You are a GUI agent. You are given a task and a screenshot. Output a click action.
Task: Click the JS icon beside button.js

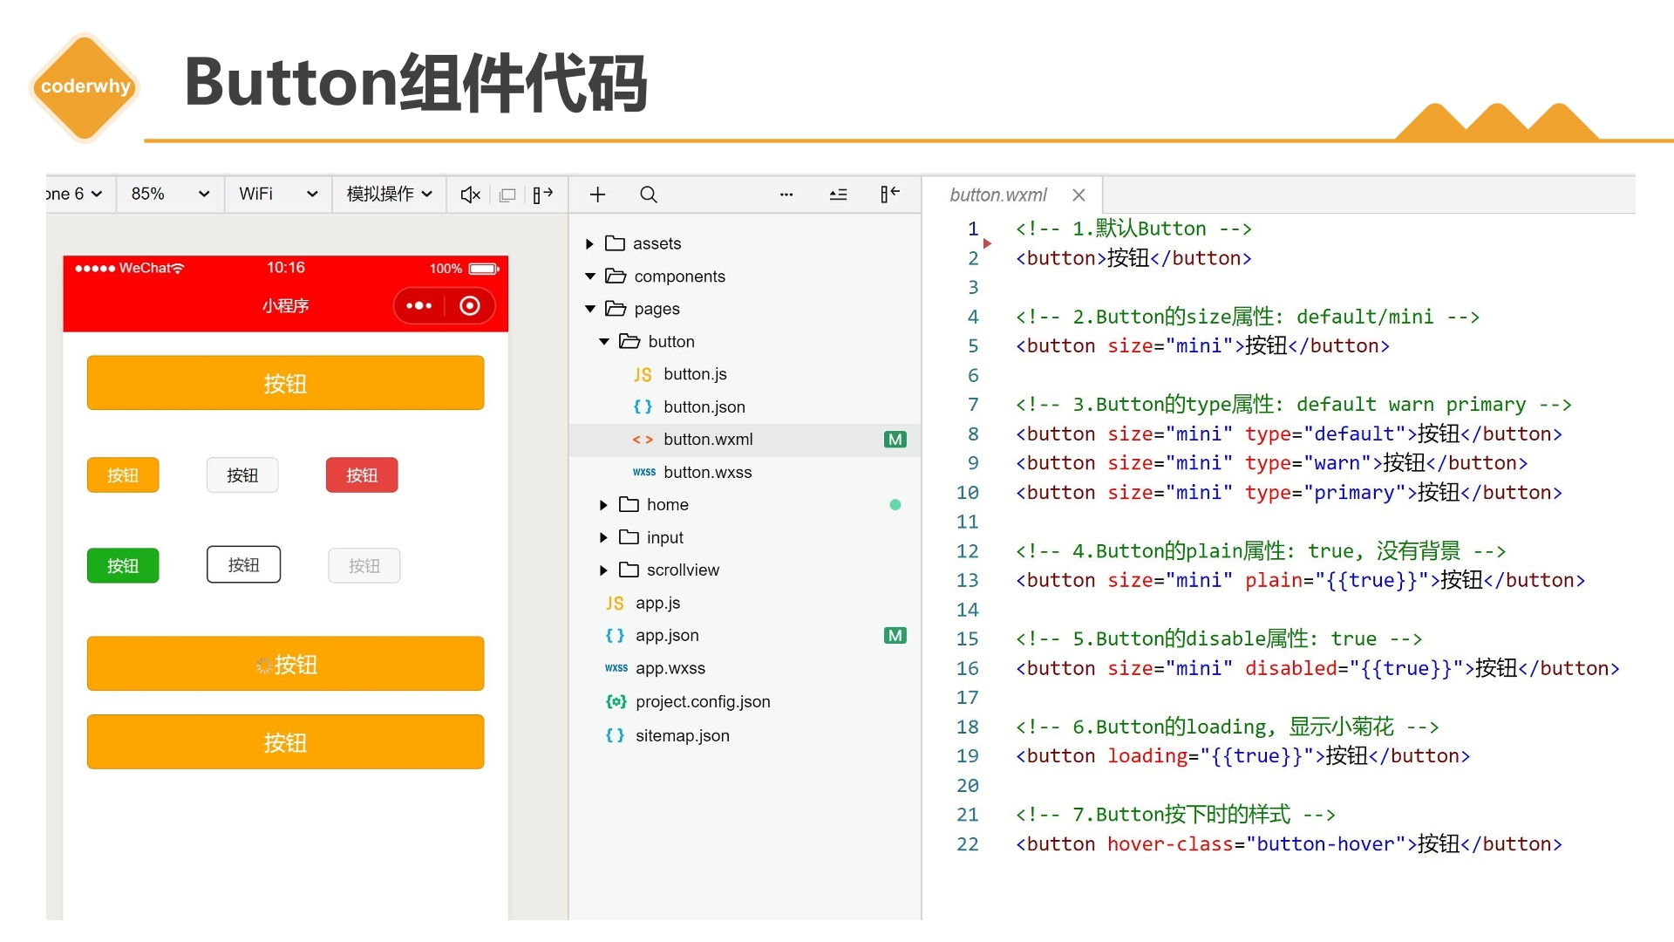[643, 374]
